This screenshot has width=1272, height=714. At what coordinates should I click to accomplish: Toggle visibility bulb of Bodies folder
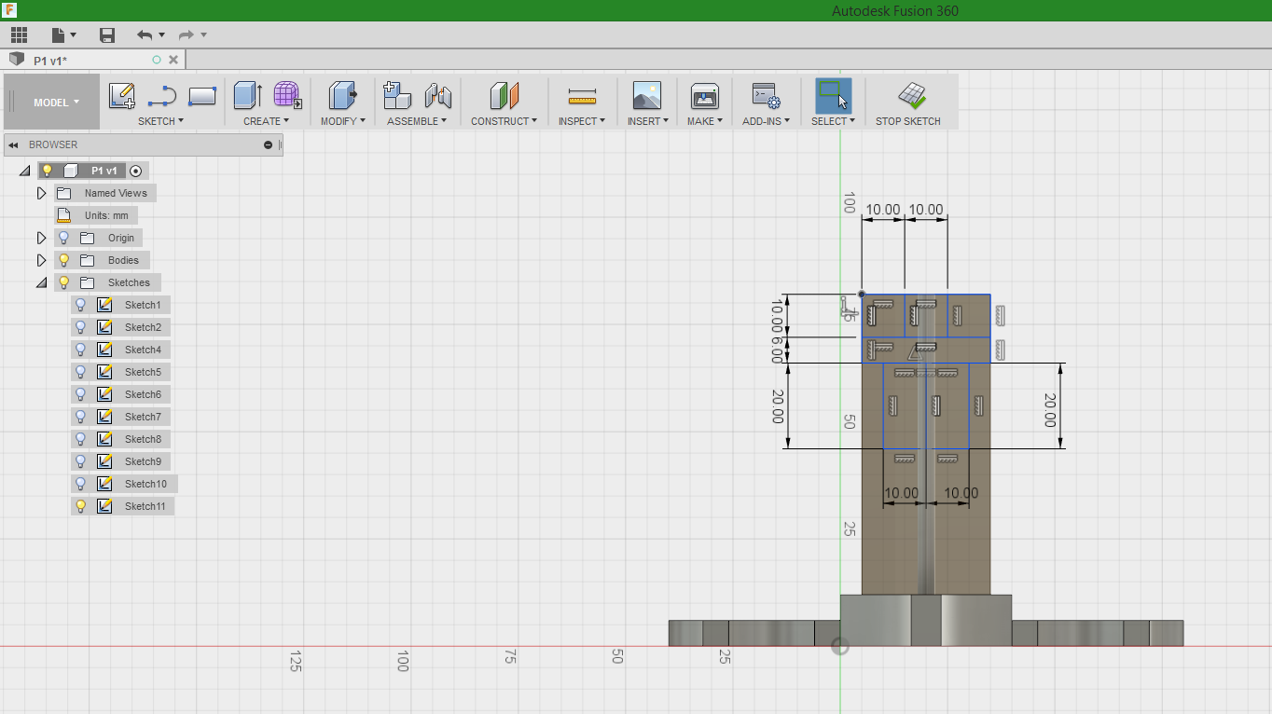click(x=63, y=260)
